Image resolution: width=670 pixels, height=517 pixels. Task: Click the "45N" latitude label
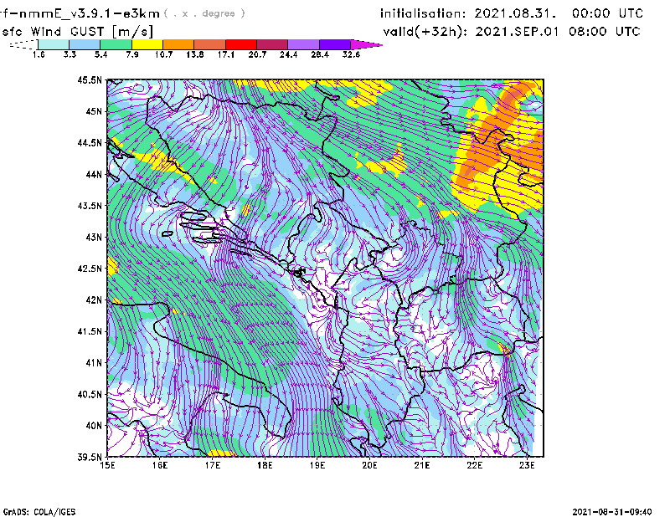coord(94,111)
